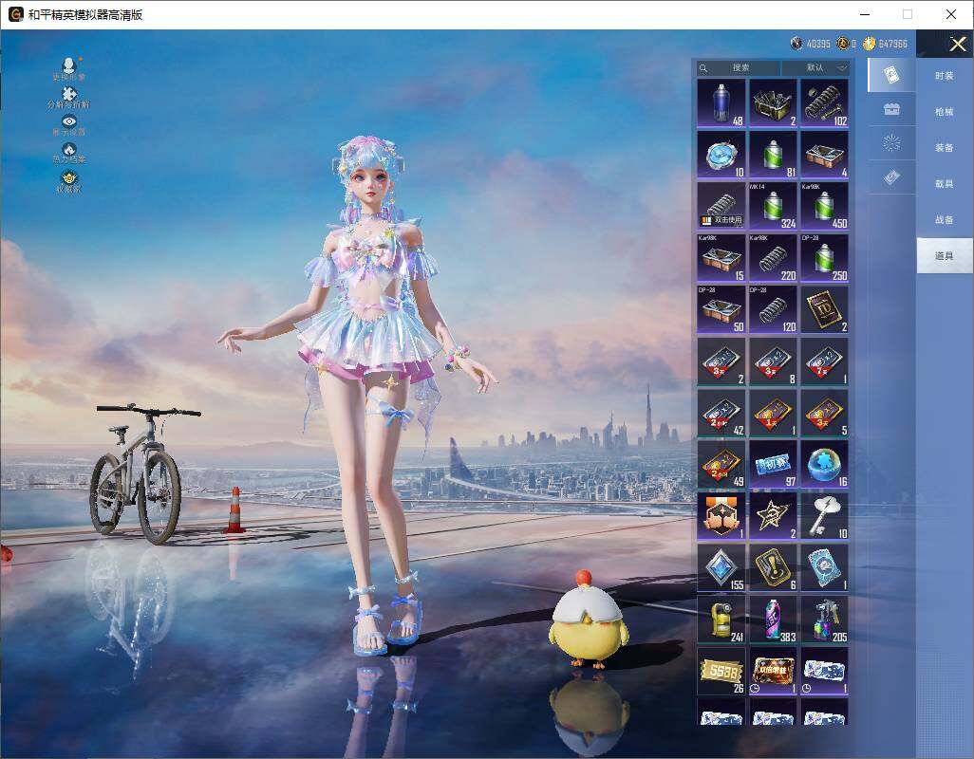
Task: Select the silver 3-day card with count 8
Action: [x=773, y=361]
